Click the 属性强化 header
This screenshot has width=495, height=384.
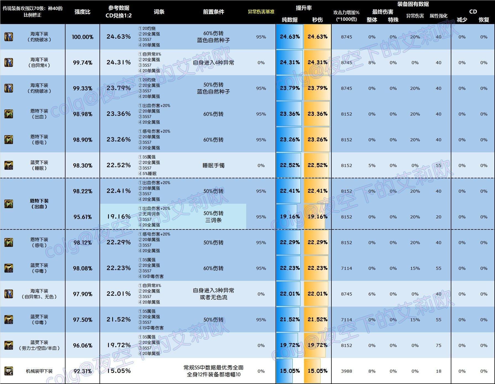(x=438, y=16)
